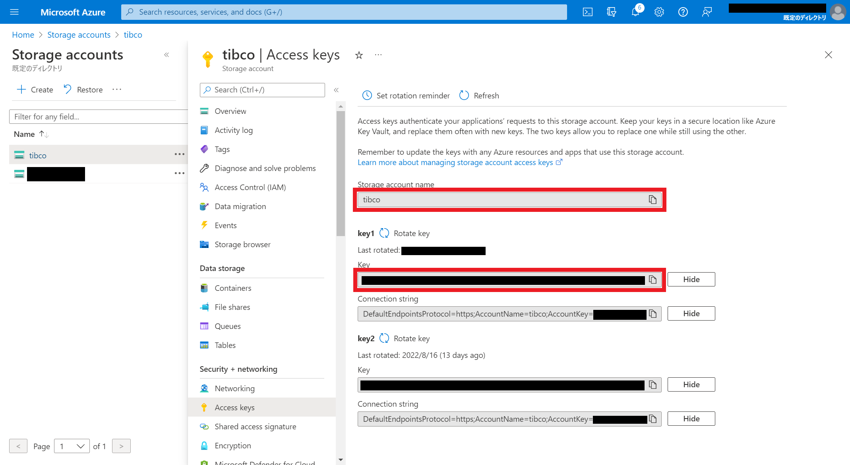This screenshot has height=465, width=850.
Task: Click the resource menu scrollbar thumb
Action: [x=341, y=173]
